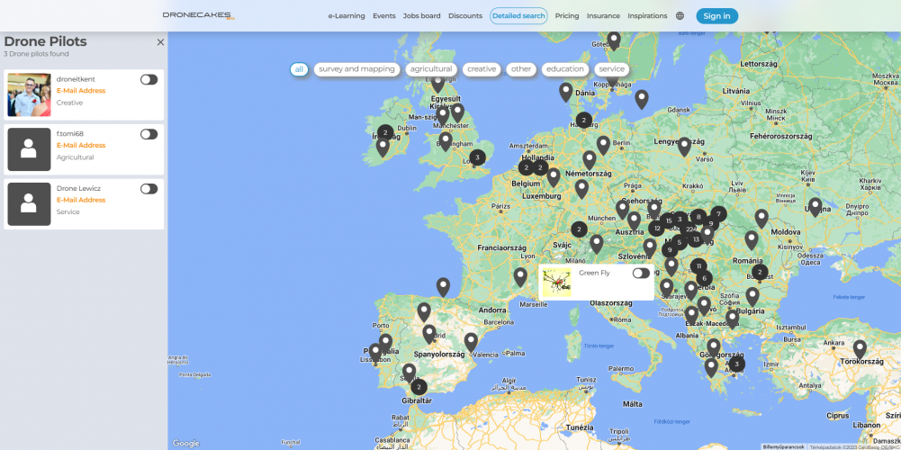Toggle the f.tomi68 pilot switch
This screenshot has width=901, height=450.
pos(149,134)
